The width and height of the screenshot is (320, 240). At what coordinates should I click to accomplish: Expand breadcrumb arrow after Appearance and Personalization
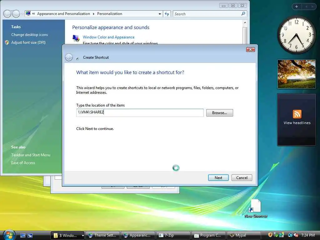[93, 14]
